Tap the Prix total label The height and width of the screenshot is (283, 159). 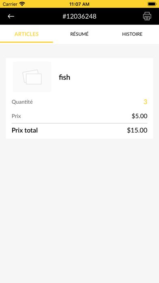25,130
